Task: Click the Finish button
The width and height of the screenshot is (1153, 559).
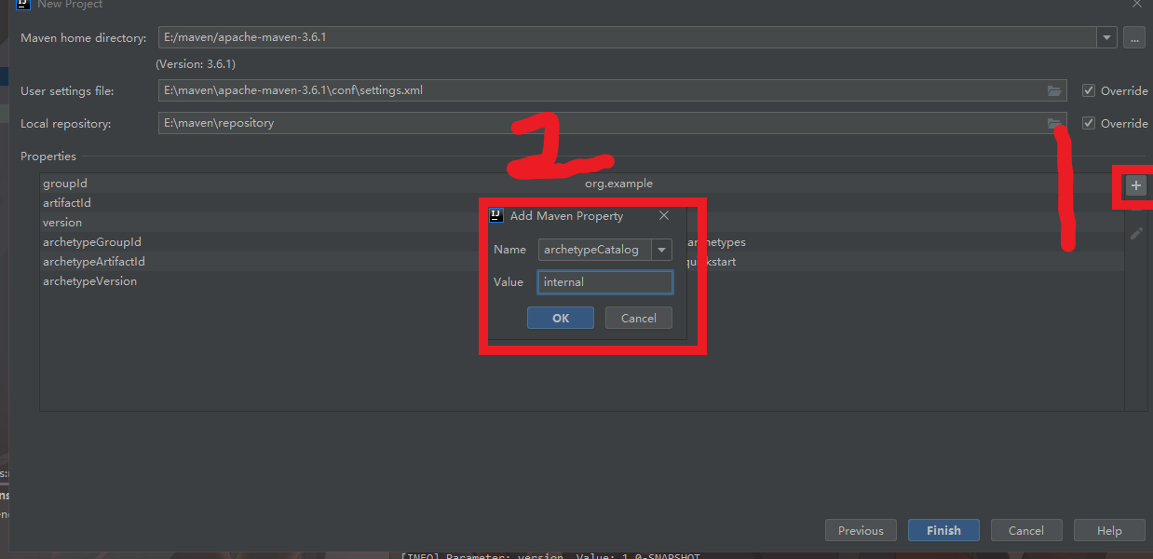Action: tap(943, 530)
